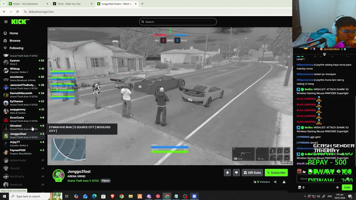This screenshot has width=356, height=200.
Task: Click the share stream icon
Action: (275, 182)
